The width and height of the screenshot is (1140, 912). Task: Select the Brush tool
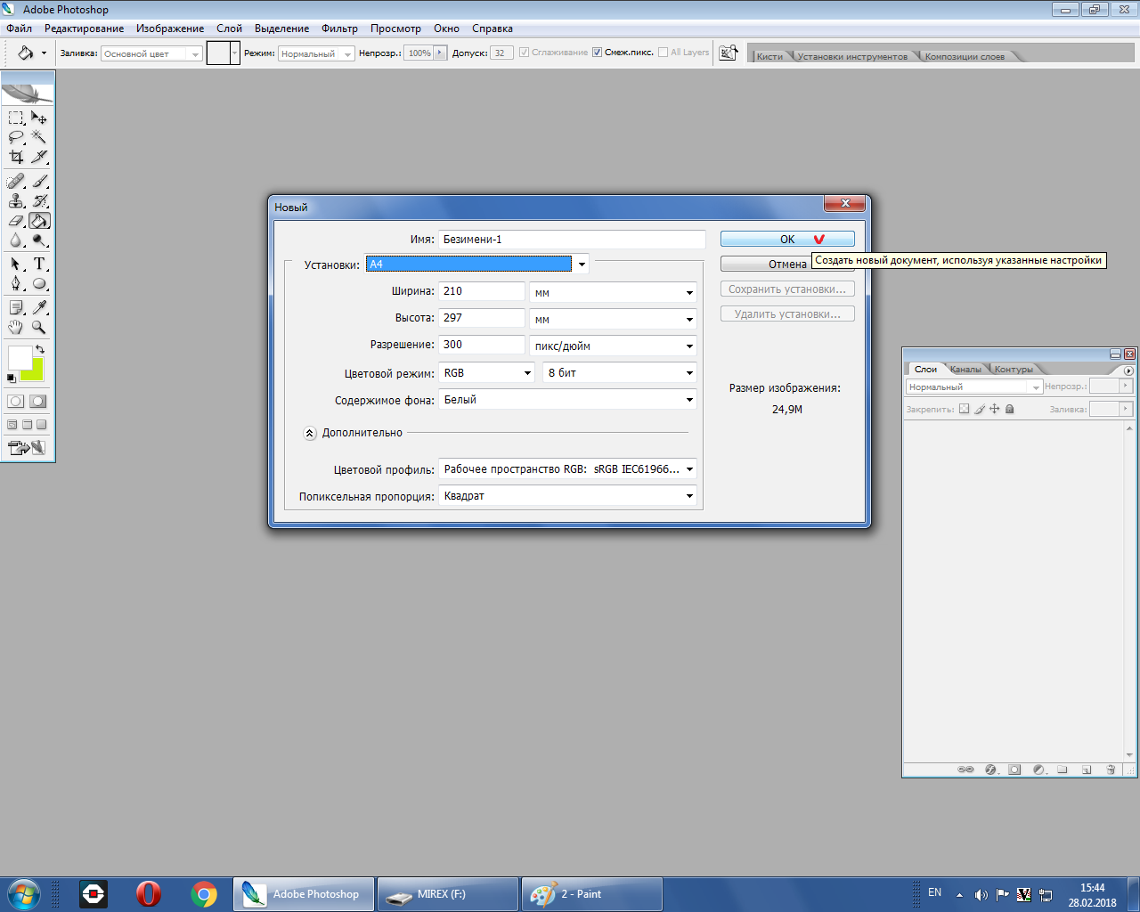tap(39, 182)
